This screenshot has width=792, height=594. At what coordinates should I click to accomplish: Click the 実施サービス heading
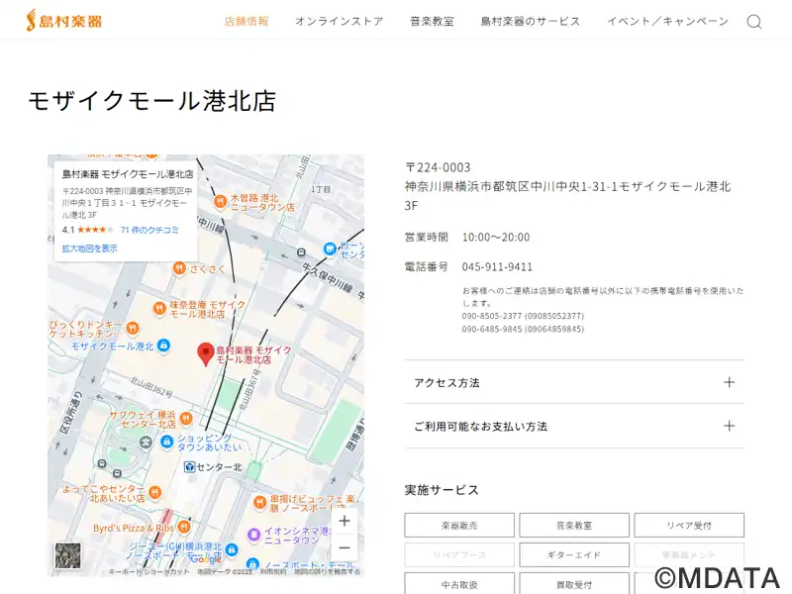tap(442, 490)
